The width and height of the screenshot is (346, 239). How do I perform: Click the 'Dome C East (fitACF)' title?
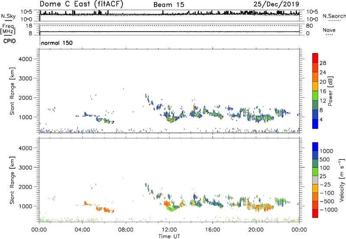click(81, 4)
